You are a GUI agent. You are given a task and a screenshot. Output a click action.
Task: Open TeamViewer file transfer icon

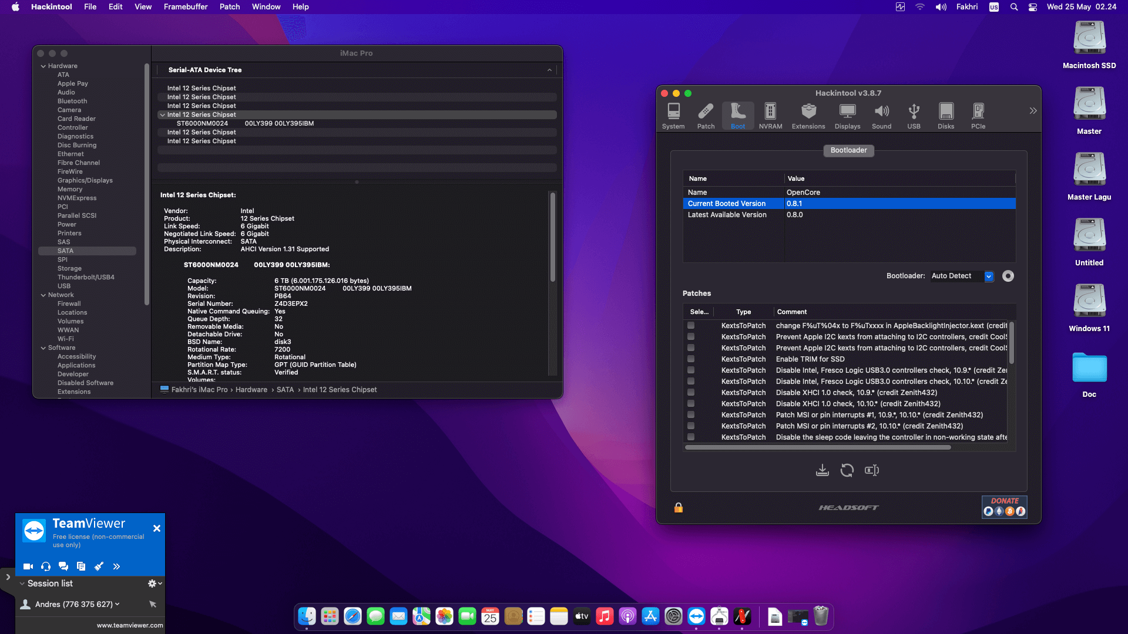[x=81, y=566]
